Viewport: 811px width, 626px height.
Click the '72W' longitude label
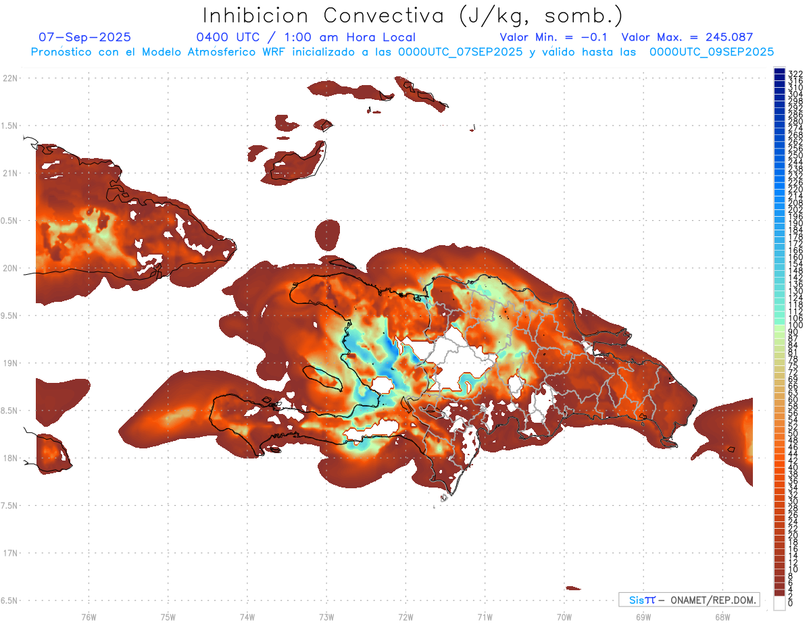[405, 617]
